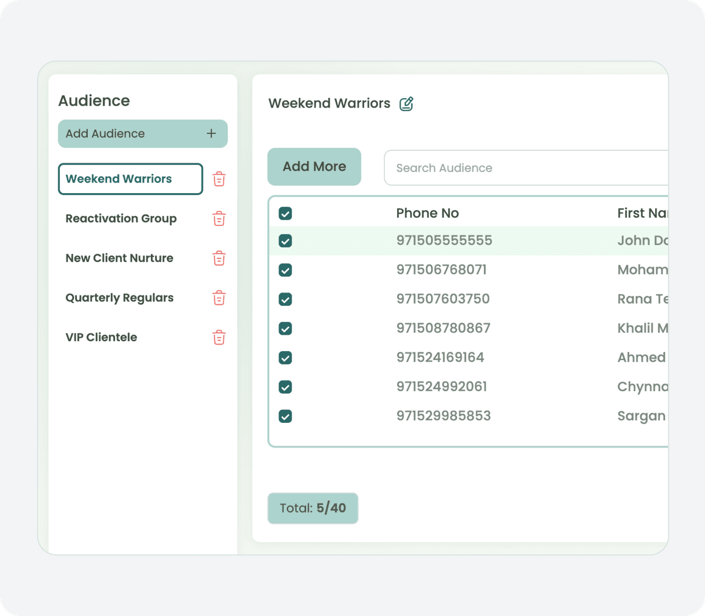Open the edit pencil icon beside Weekend Warriors title
The image size is (705, 616).
pyautogui.click(x=406, y=103)
